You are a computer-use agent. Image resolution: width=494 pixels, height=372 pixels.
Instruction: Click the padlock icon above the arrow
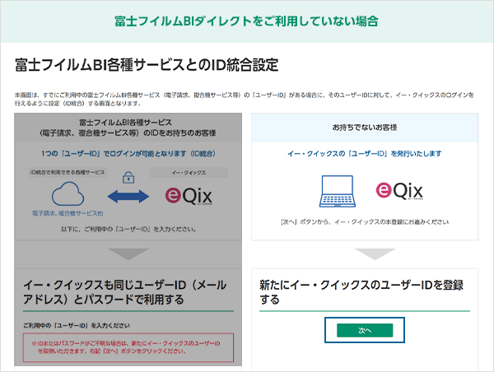128,177
